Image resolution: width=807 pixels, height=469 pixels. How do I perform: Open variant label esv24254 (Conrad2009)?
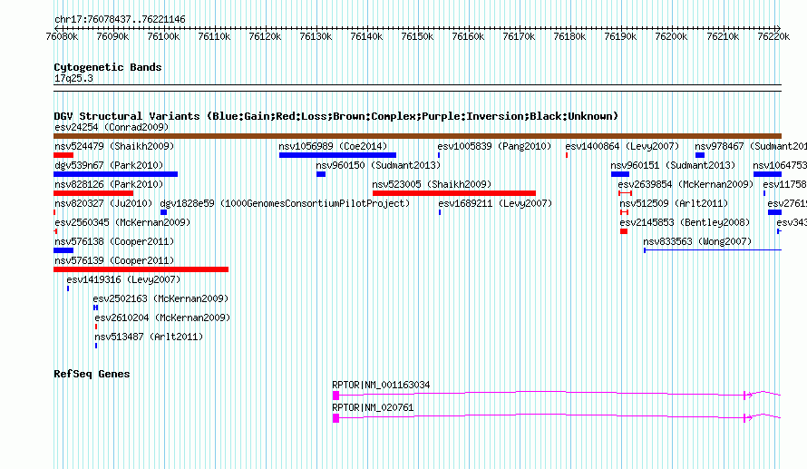pos(112,127)
